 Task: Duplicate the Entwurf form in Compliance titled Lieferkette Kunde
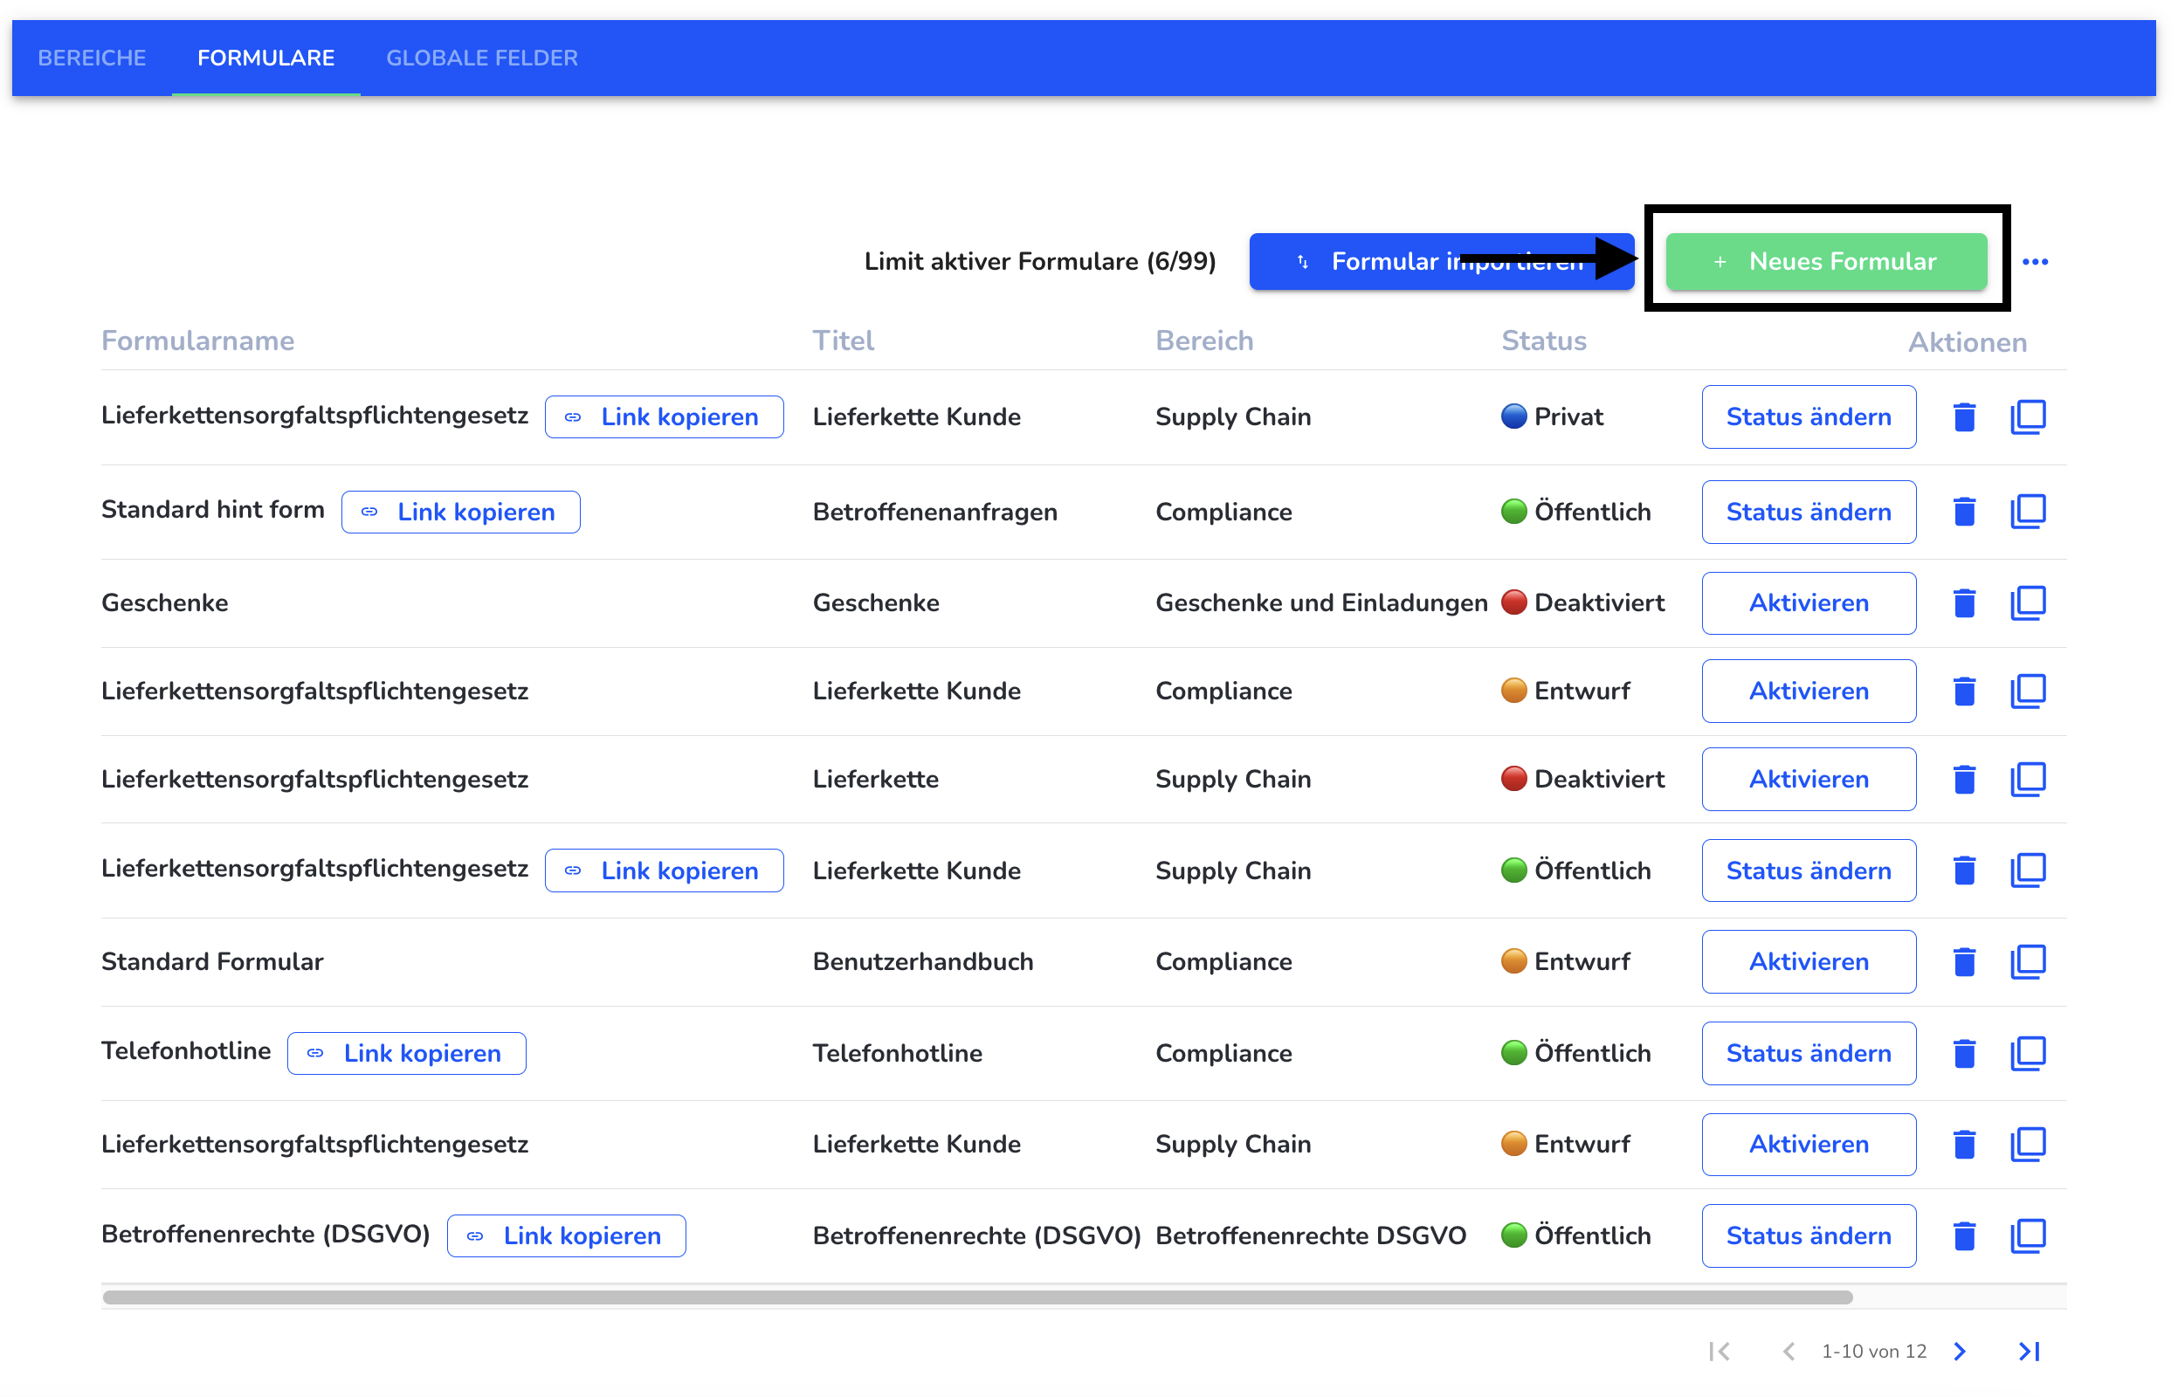(2028, 692)
